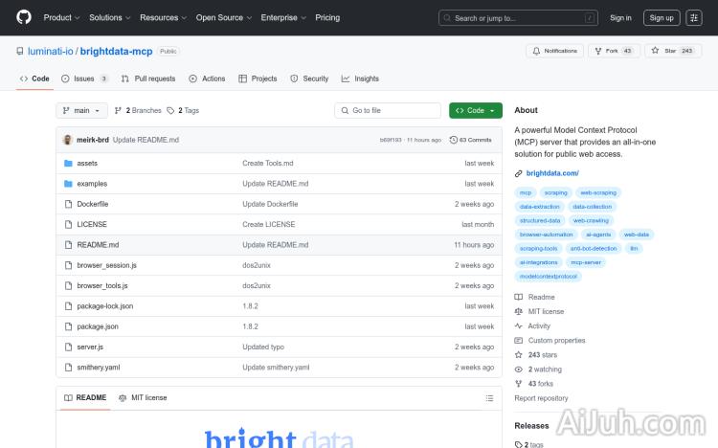Select the README tab in the file viewer
This screenshot has width=718, height=448.
(85, 398)
